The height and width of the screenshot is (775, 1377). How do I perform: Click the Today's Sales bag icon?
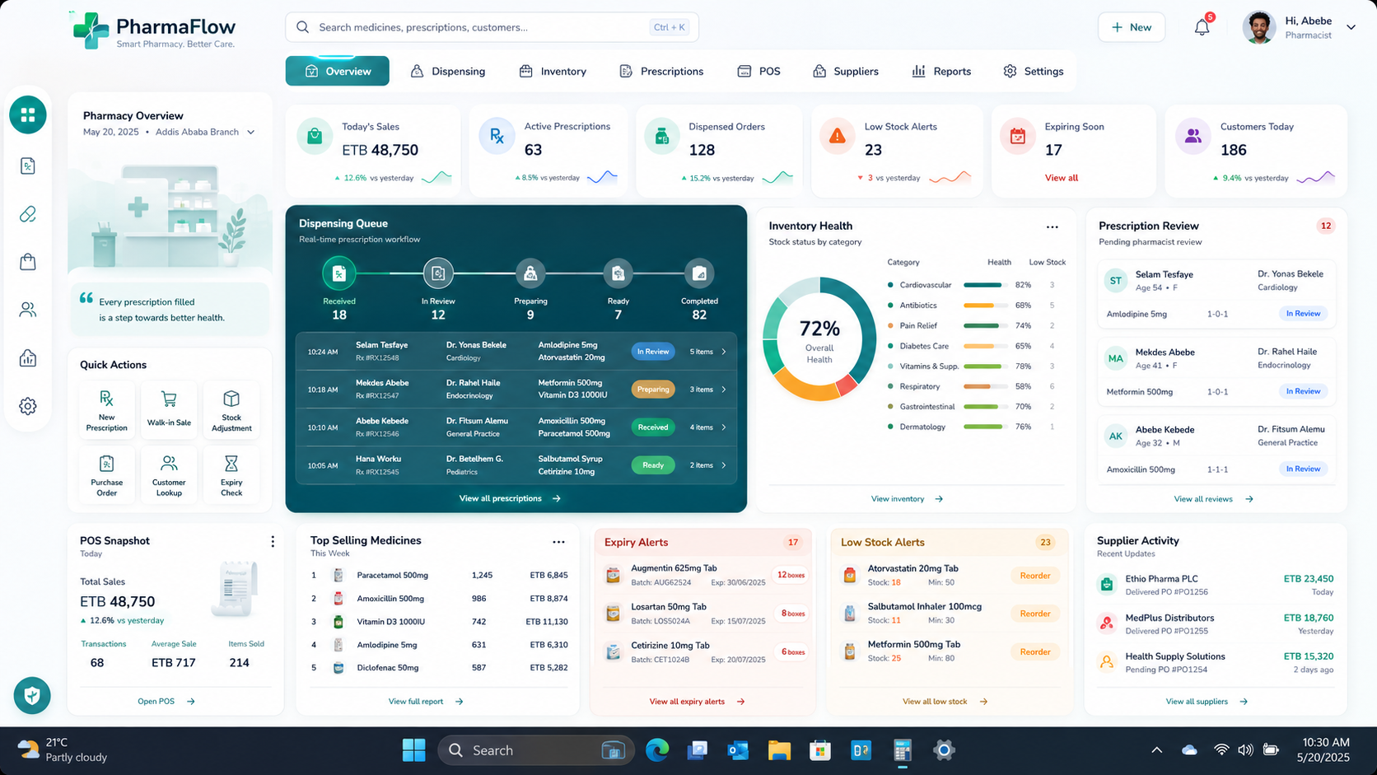click(315, 137)
